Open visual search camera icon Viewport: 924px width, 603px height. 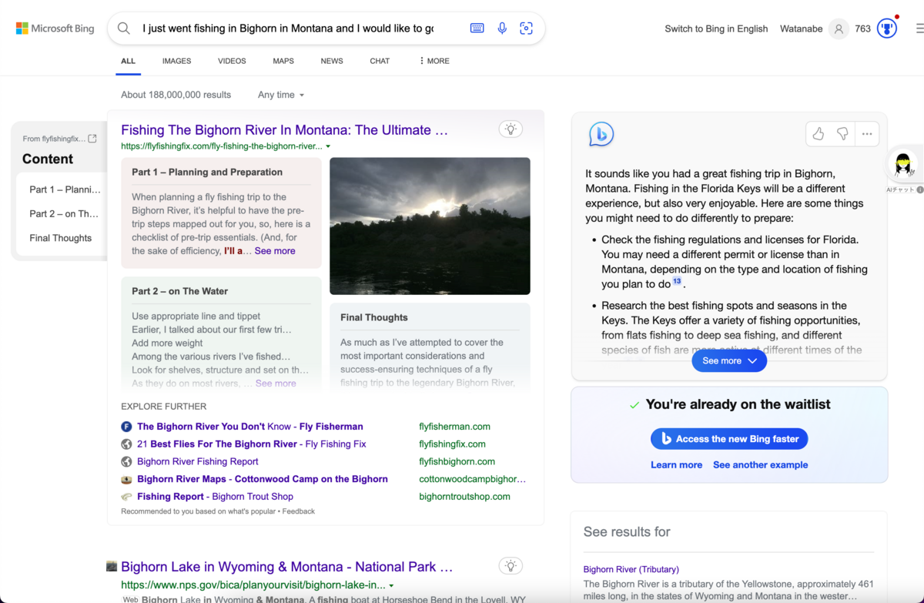pos(527,28)
